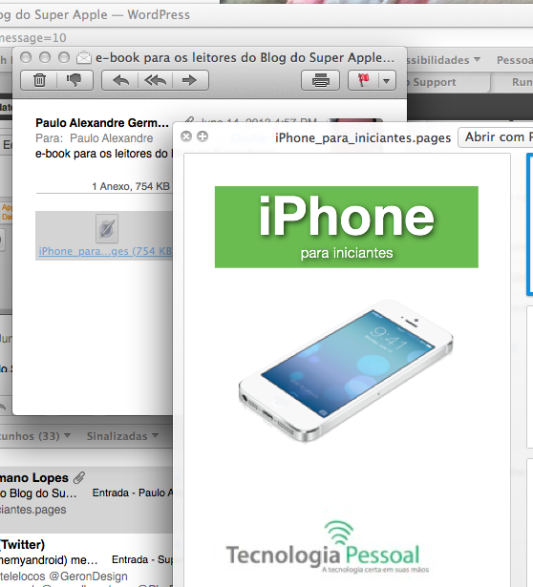Click the iPhone para iniciantes green banner

click(347, 227)
